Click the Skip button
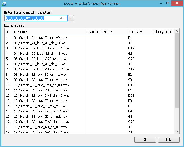Screen dimensions: 184x147 pos(169,139)
